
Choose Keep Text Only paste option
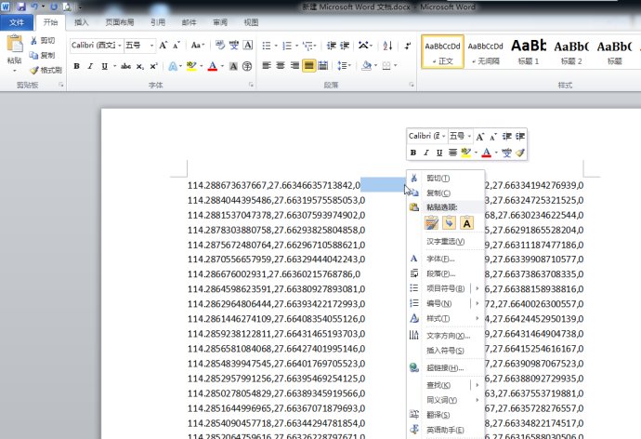pos(467,222)
